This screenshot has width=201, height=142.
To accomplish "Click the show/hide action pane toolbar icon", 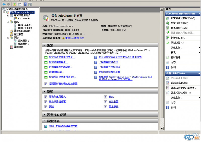I will click(30, 4).
